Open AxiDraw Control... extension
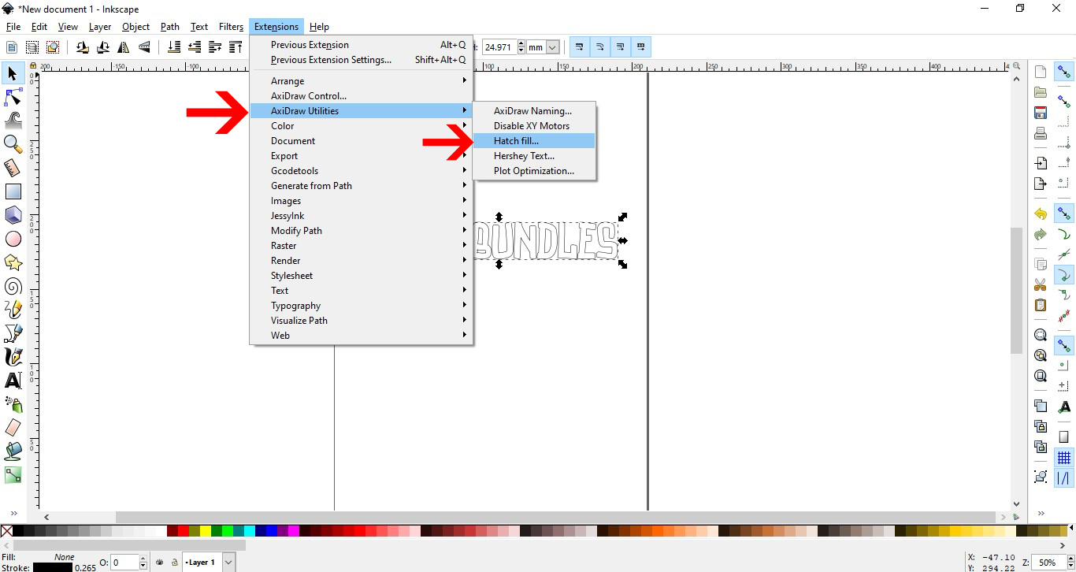 click(362, 96)
